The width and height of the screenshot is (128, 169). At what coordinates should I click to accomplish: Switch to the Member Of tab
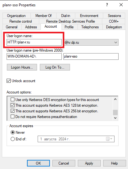tap(43, 16)
